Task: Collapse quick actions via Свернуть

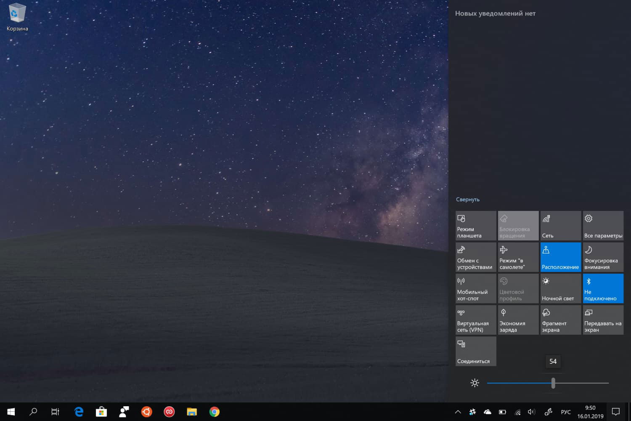Action: click(467, 199)
